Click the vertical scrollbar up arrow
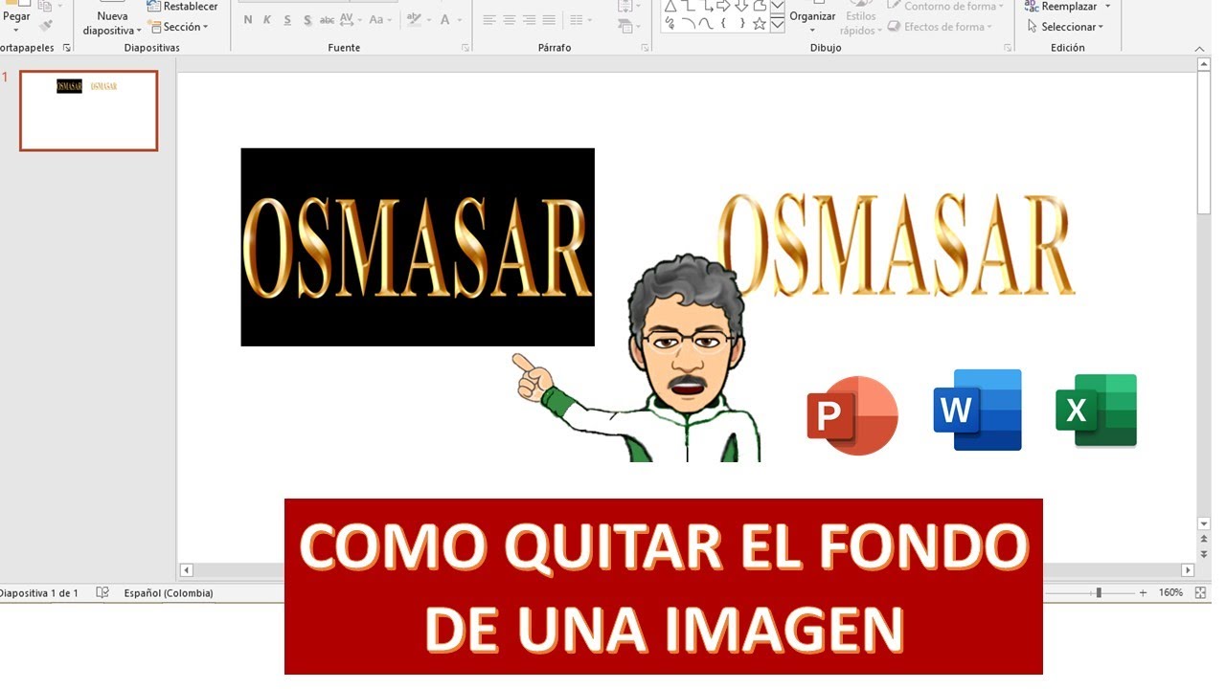 tap(1204, 64)
